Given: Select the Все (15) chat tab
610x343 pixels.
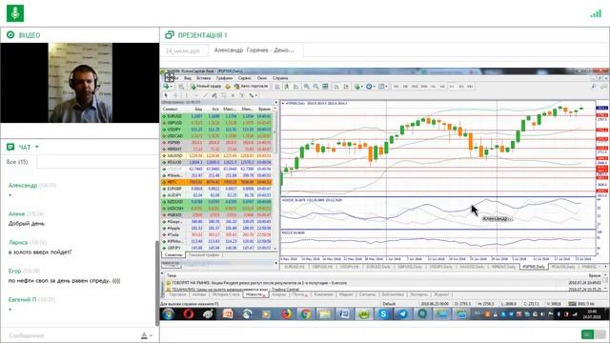Looking at the screenshot, I should click(17, 162).
